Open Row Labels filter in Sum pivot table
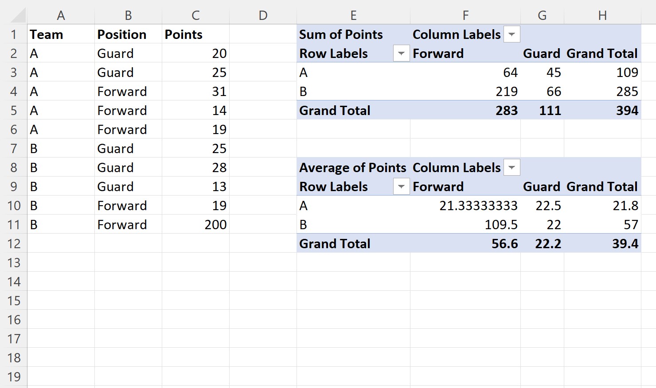Image resolution: width=656 pixels, height=388 pixels. point(401,54)
